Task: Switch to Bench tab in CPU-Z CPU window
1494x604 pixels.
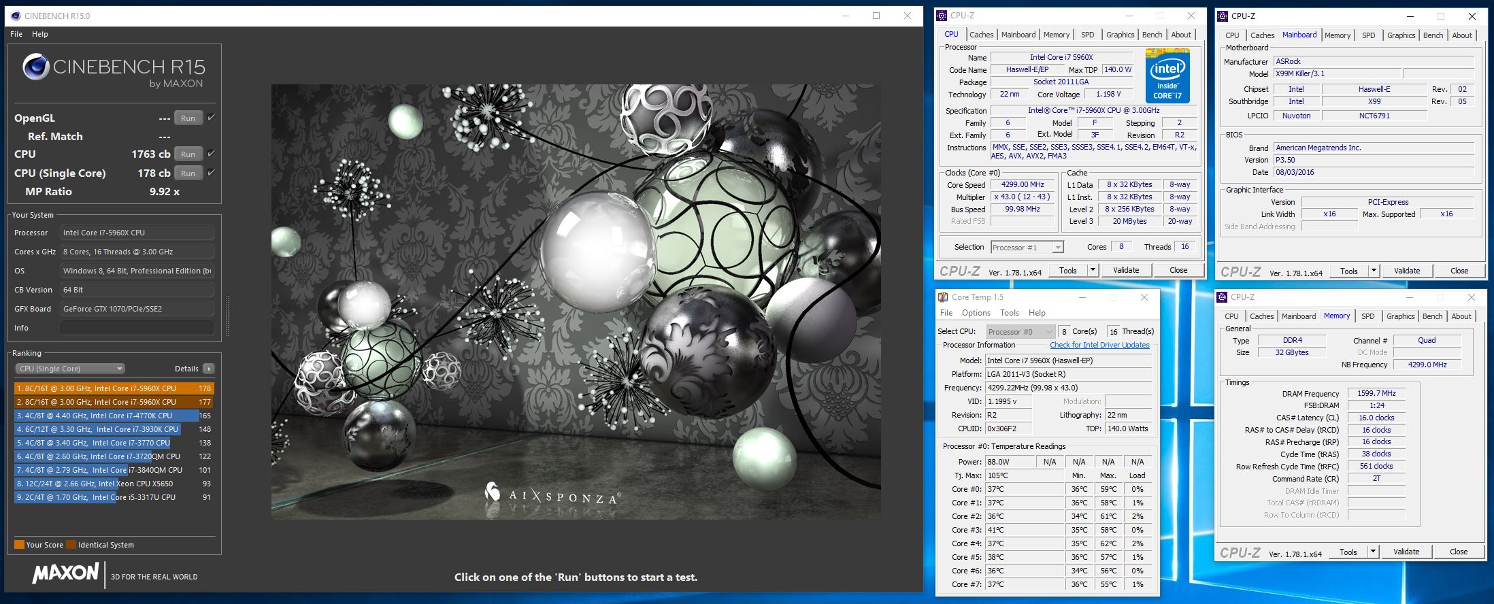Action: 1152,35
